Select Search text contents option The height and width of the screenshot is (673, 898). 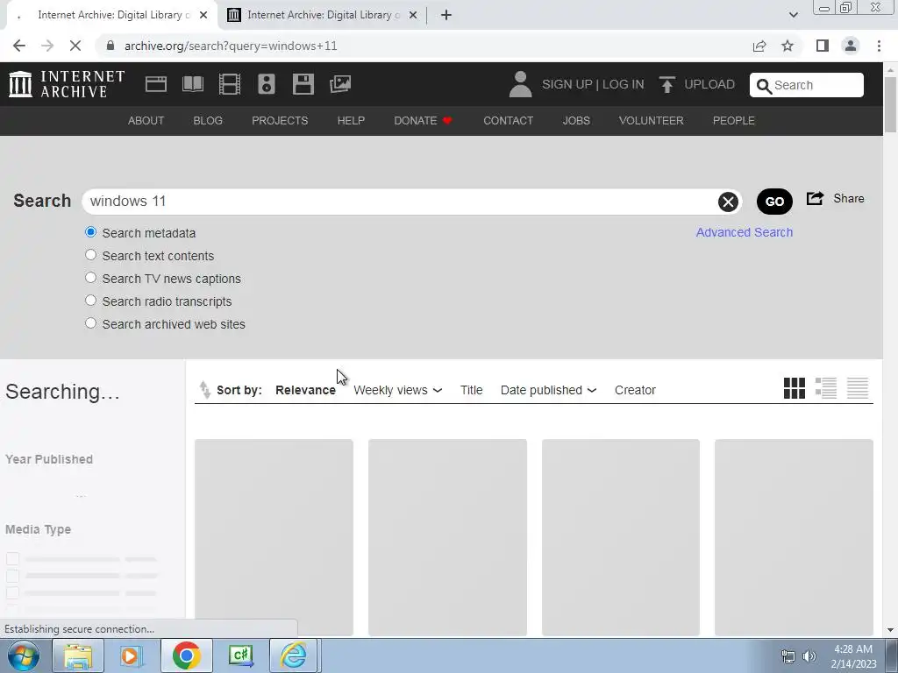click(x=90, y=255)
